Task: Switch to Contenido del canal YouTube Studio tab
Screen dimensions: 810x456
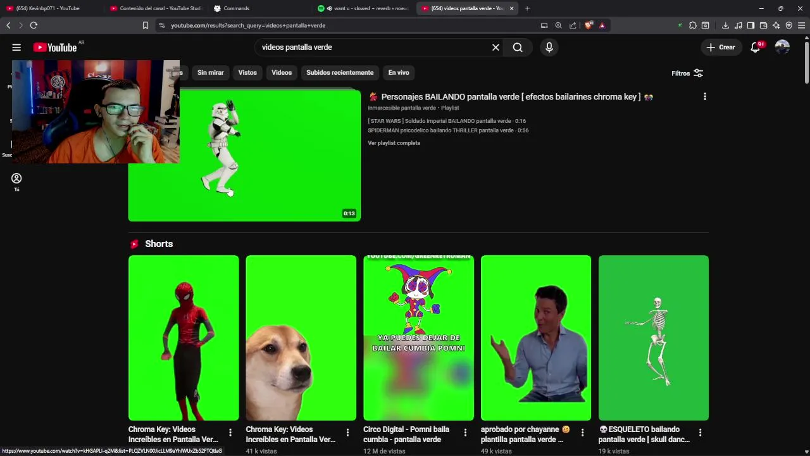Action: pos(156,8)
